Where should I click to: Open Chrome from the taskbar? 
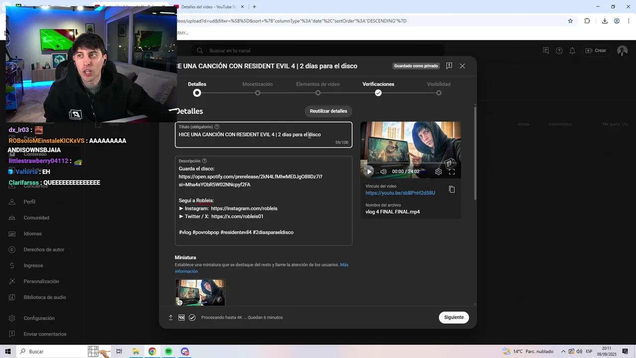click(x=152, y=352)
